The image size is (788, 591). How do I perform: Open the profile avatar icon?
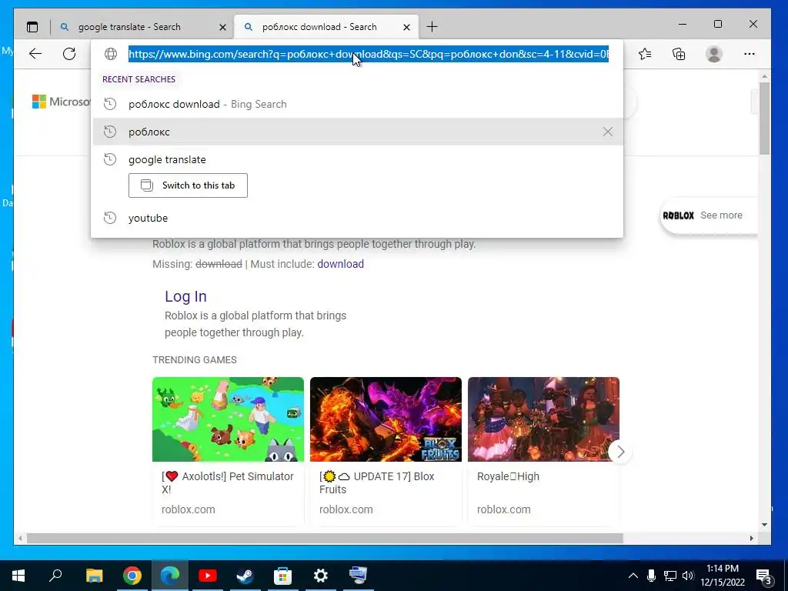coord(714,54)
